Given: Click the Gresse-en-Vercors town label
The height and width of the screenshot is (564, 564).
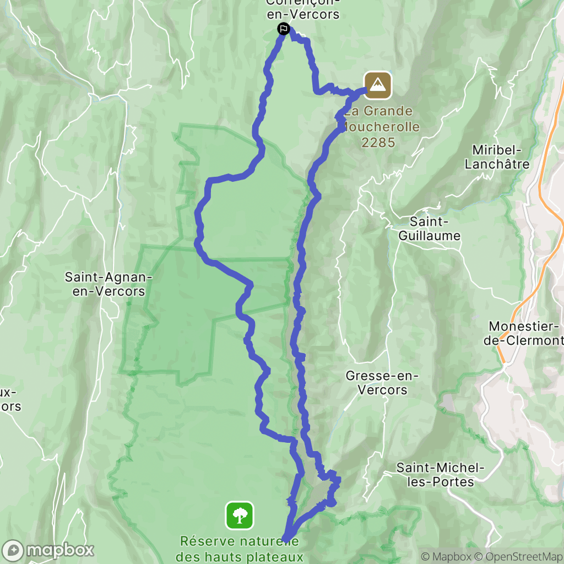Looking at the screenshot, I should (x=382, y=383).
